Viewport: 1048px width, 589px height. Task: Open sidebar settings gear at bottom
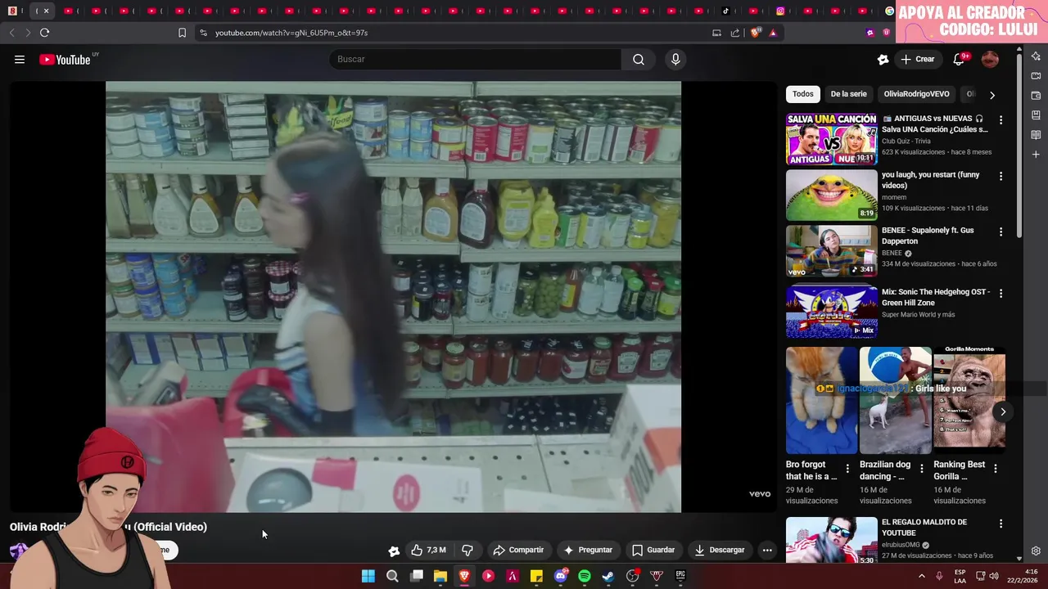pyautogui.click(x=1036, y=551)
